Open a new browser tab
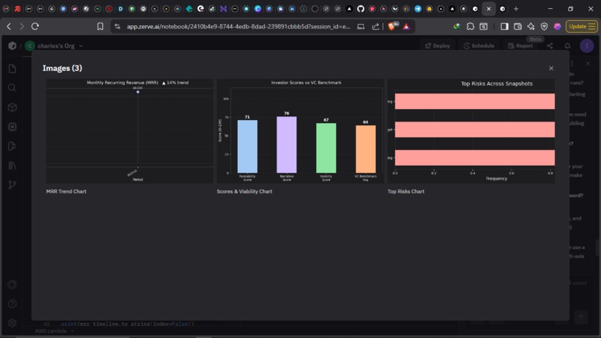The height and width of the screenshot is (338, 601). click(516, 8)
